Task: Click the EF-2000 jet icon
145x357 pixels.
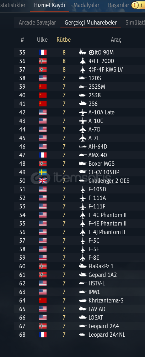Action: (82, 61)
